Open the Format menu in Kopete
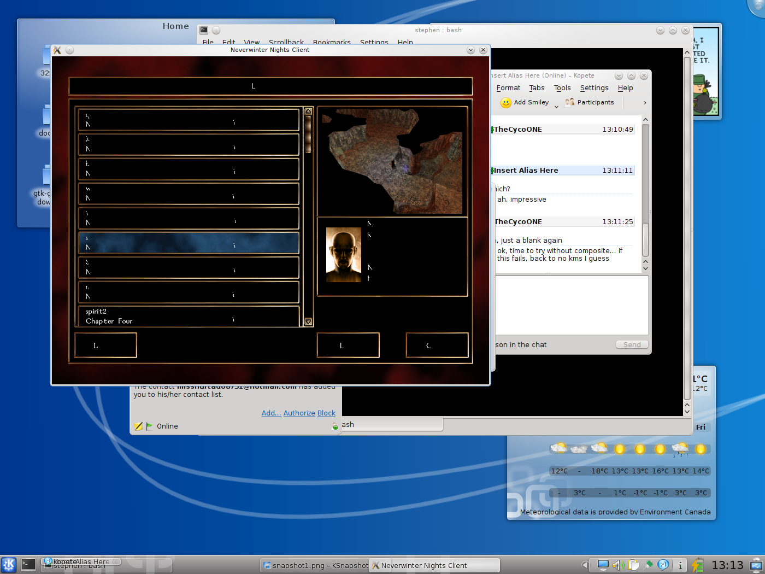This screenshot has height=574, width=765. (508, 88)
